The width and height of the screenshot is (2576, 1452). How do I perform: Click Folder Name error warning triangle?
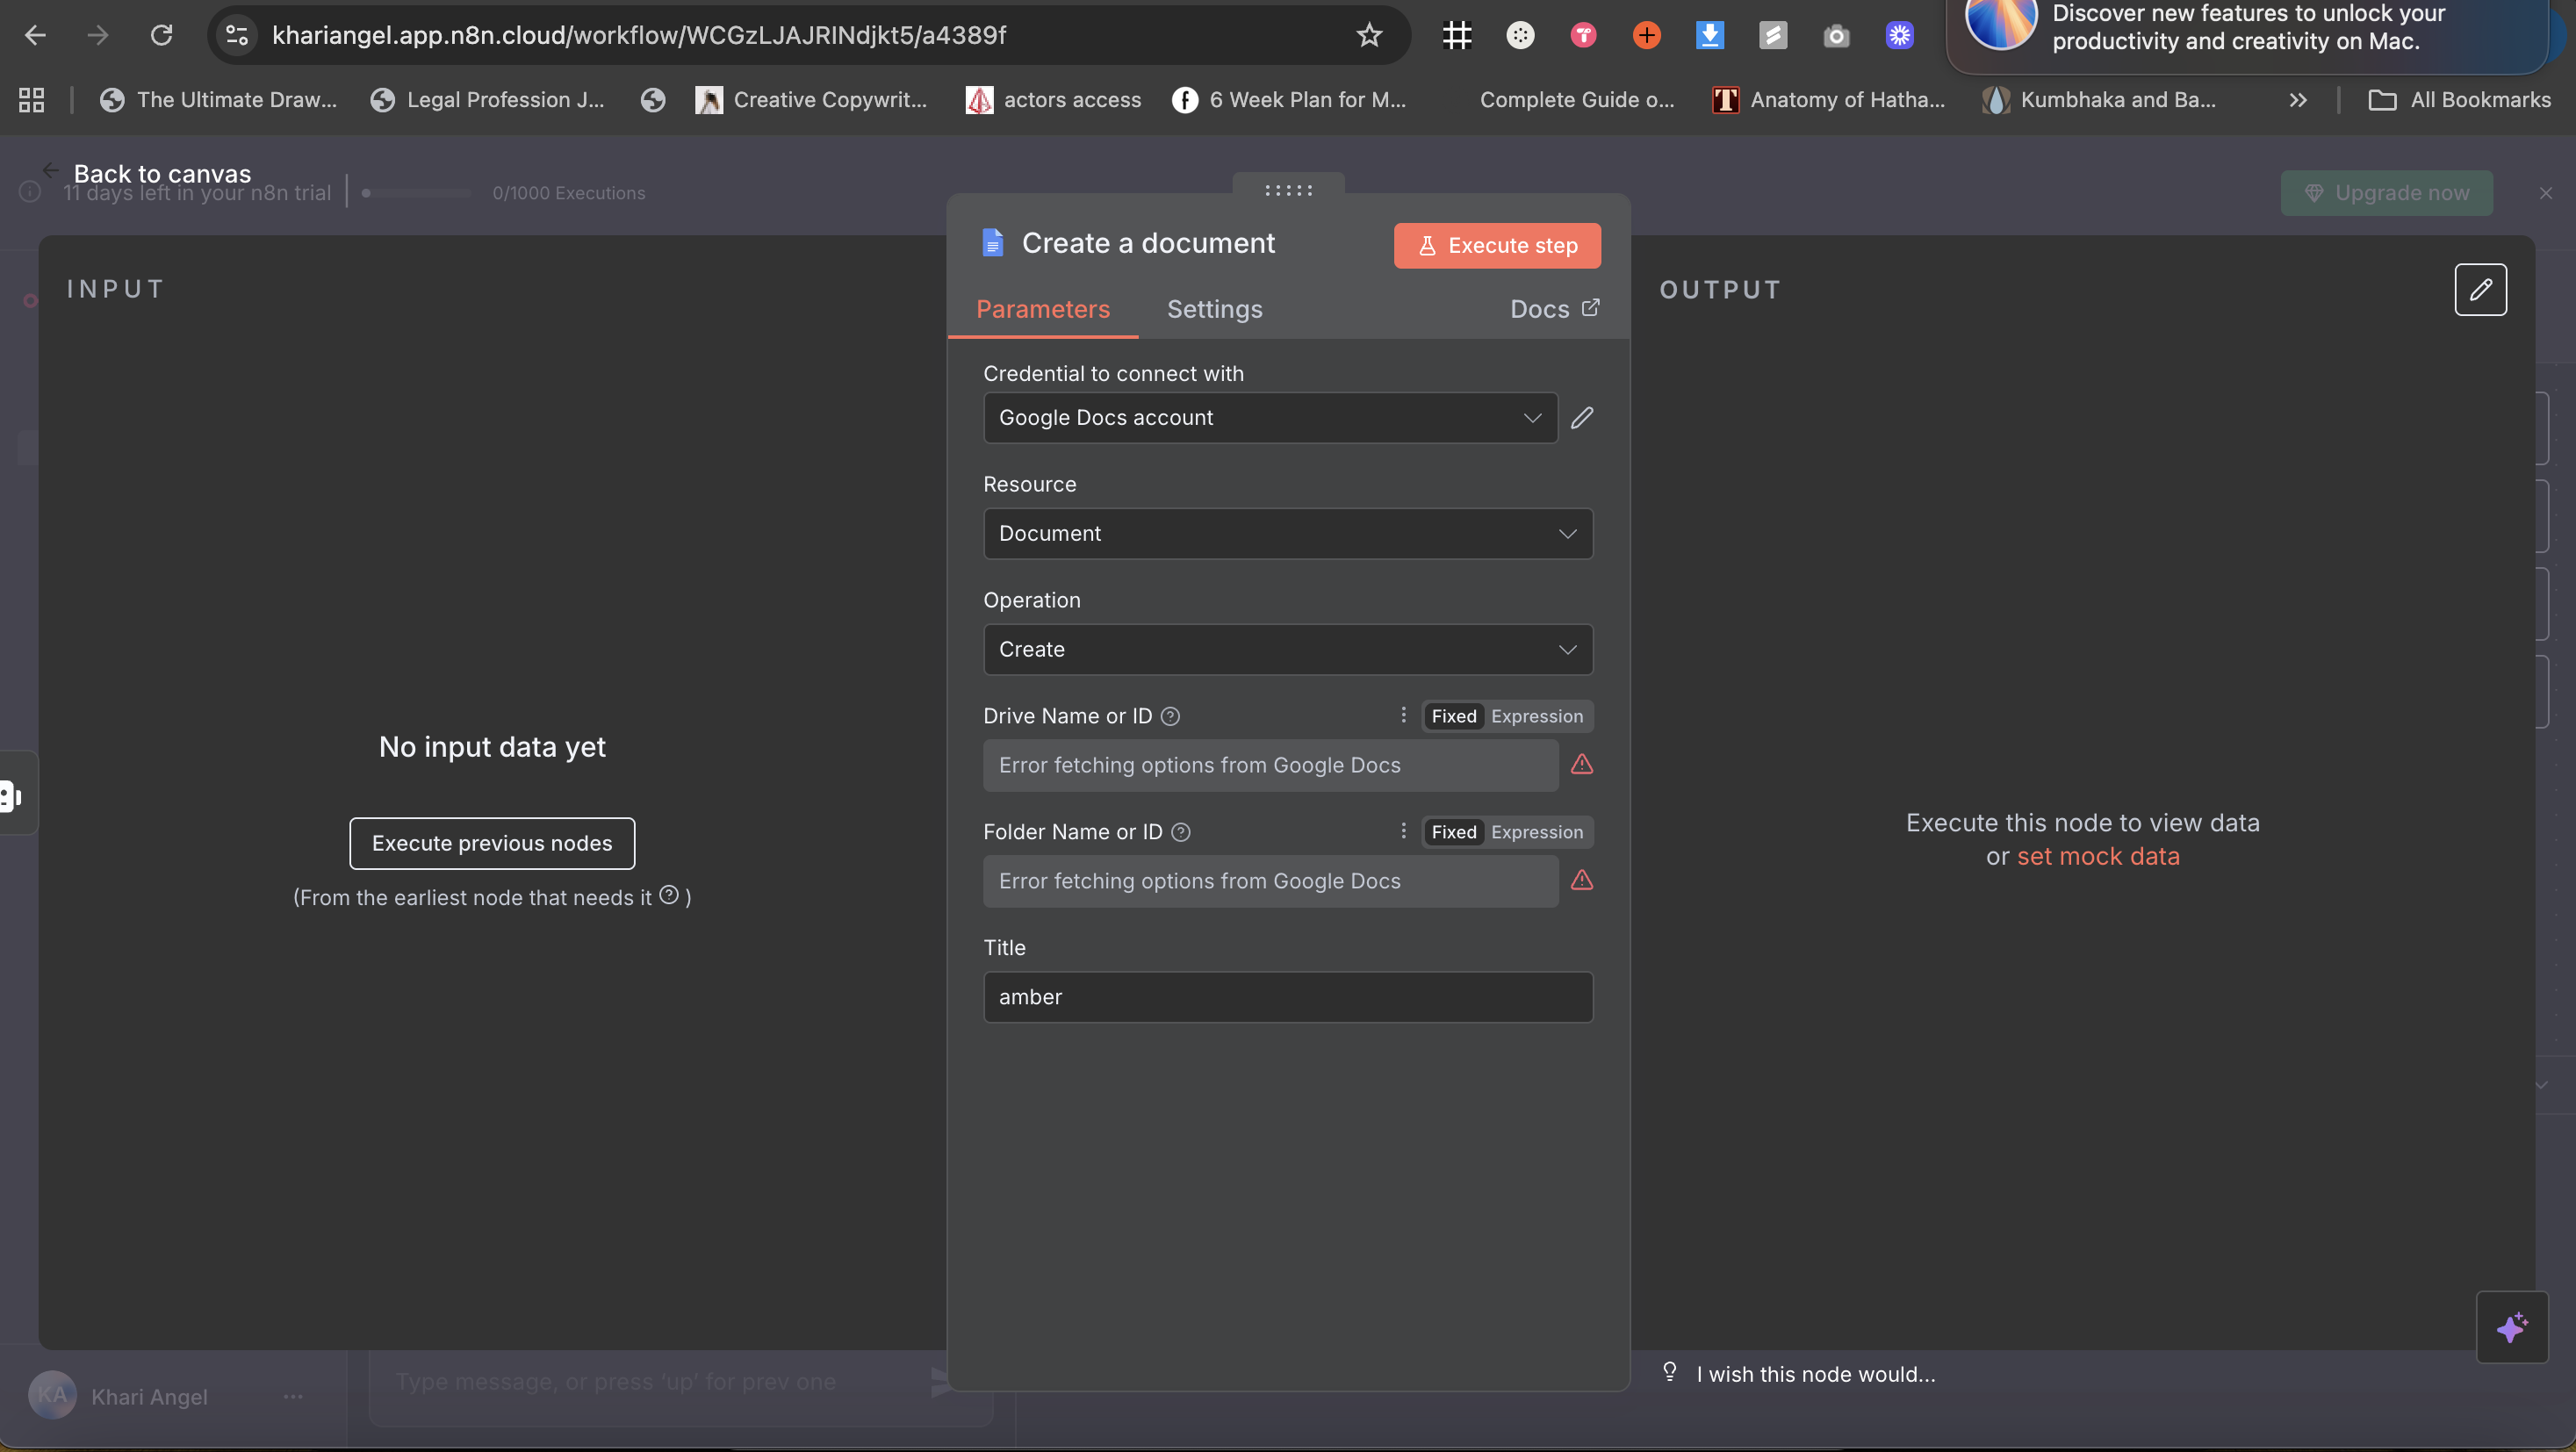1581,881
